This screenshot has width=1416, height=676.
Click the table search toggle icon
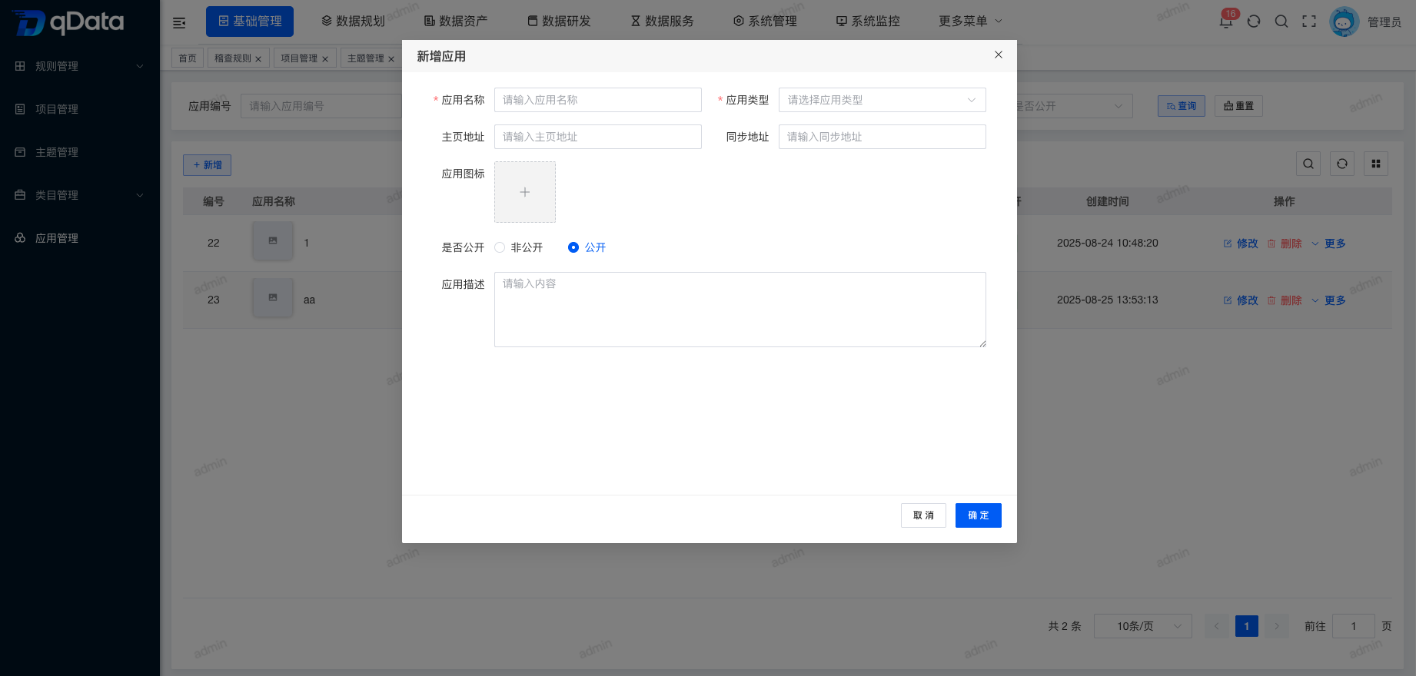(1308, 164)
